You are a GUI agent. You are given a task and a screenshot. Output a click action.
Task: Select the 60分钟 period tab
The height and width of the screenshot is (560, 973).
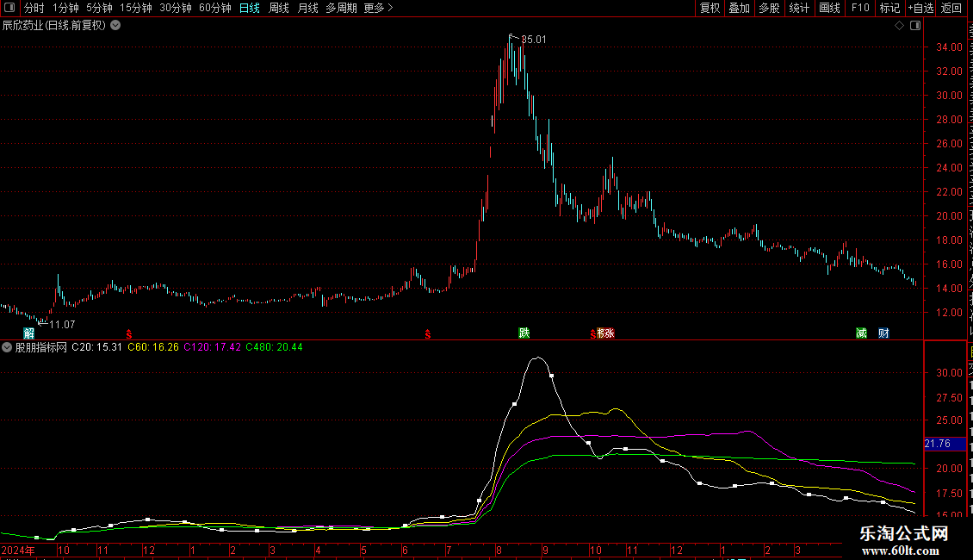tap(215, 8)
